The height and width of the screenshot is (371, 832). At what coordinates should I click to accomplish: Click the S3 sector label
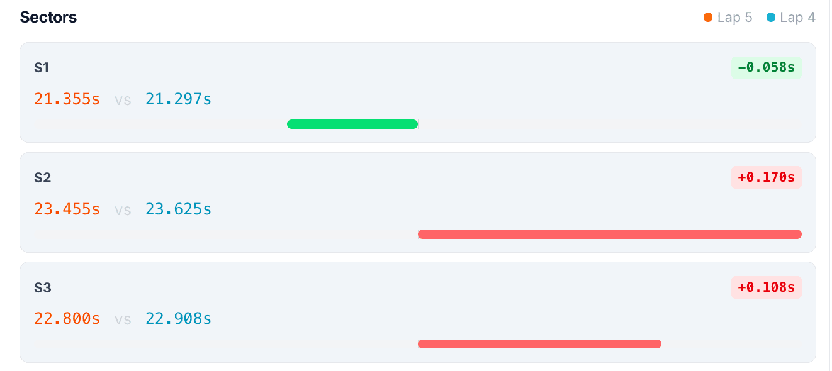tap(43, 288)
